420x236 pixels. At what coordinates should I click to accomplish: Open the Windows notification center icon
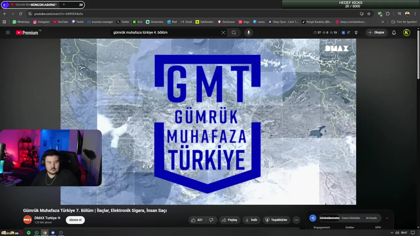[x=413, y=233]
